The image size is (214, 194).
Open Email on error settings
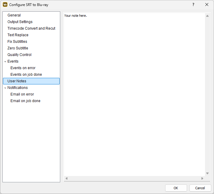pyautogui.click(x=22, y=94)
